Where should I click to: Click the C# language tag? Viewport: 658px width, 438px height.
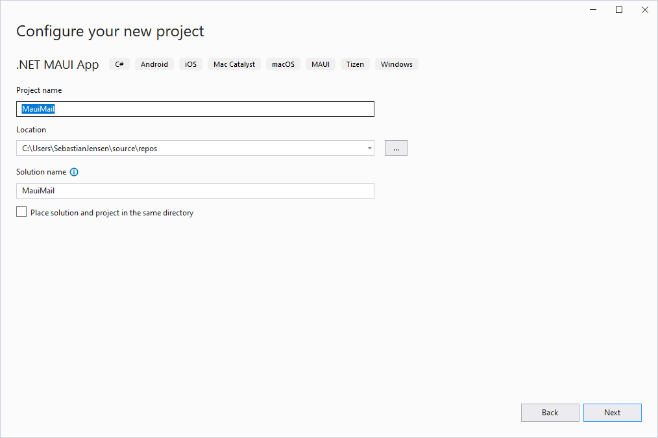(119, 64)
